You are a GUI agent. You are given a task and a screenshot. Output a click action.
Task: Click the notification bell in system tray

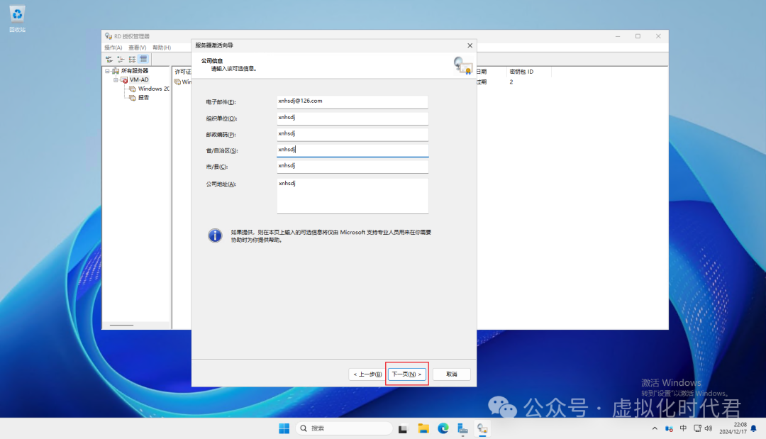[x=753, y=428]
